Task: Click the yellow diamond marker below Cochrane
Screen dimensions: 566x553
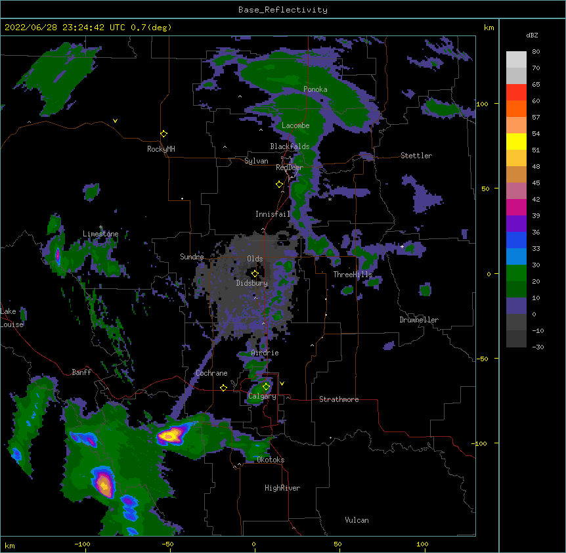Action: click(x=223, y=387)
